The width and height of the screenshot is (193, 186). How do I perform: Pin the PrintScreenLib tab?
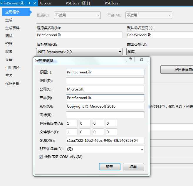tap(29, 3)
